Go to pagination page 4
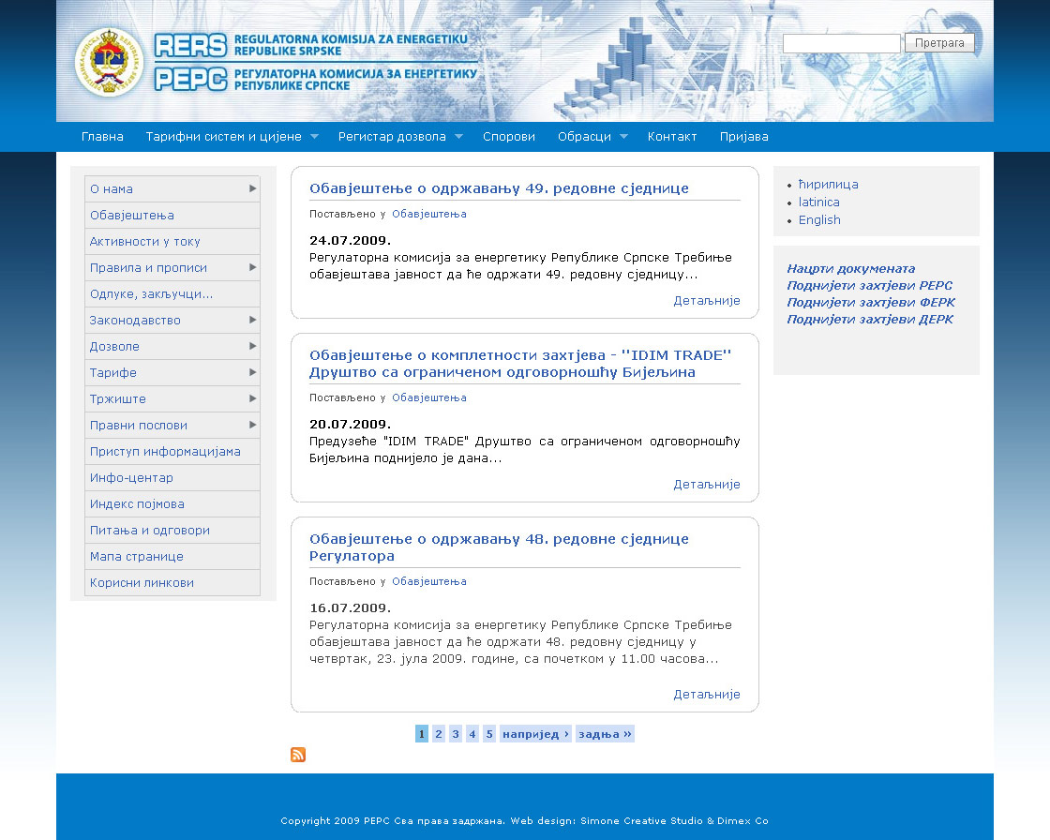1050x840 pixels. 472,734
